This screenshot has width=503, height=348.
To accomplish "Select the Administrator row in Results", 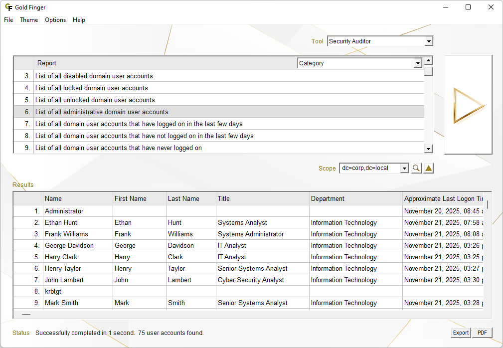I will 248,211.
